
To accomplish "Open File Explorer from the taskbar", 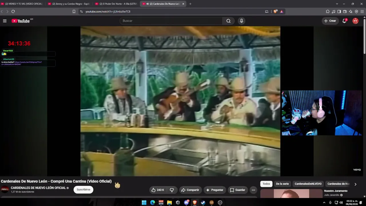I will pos(169,203).
